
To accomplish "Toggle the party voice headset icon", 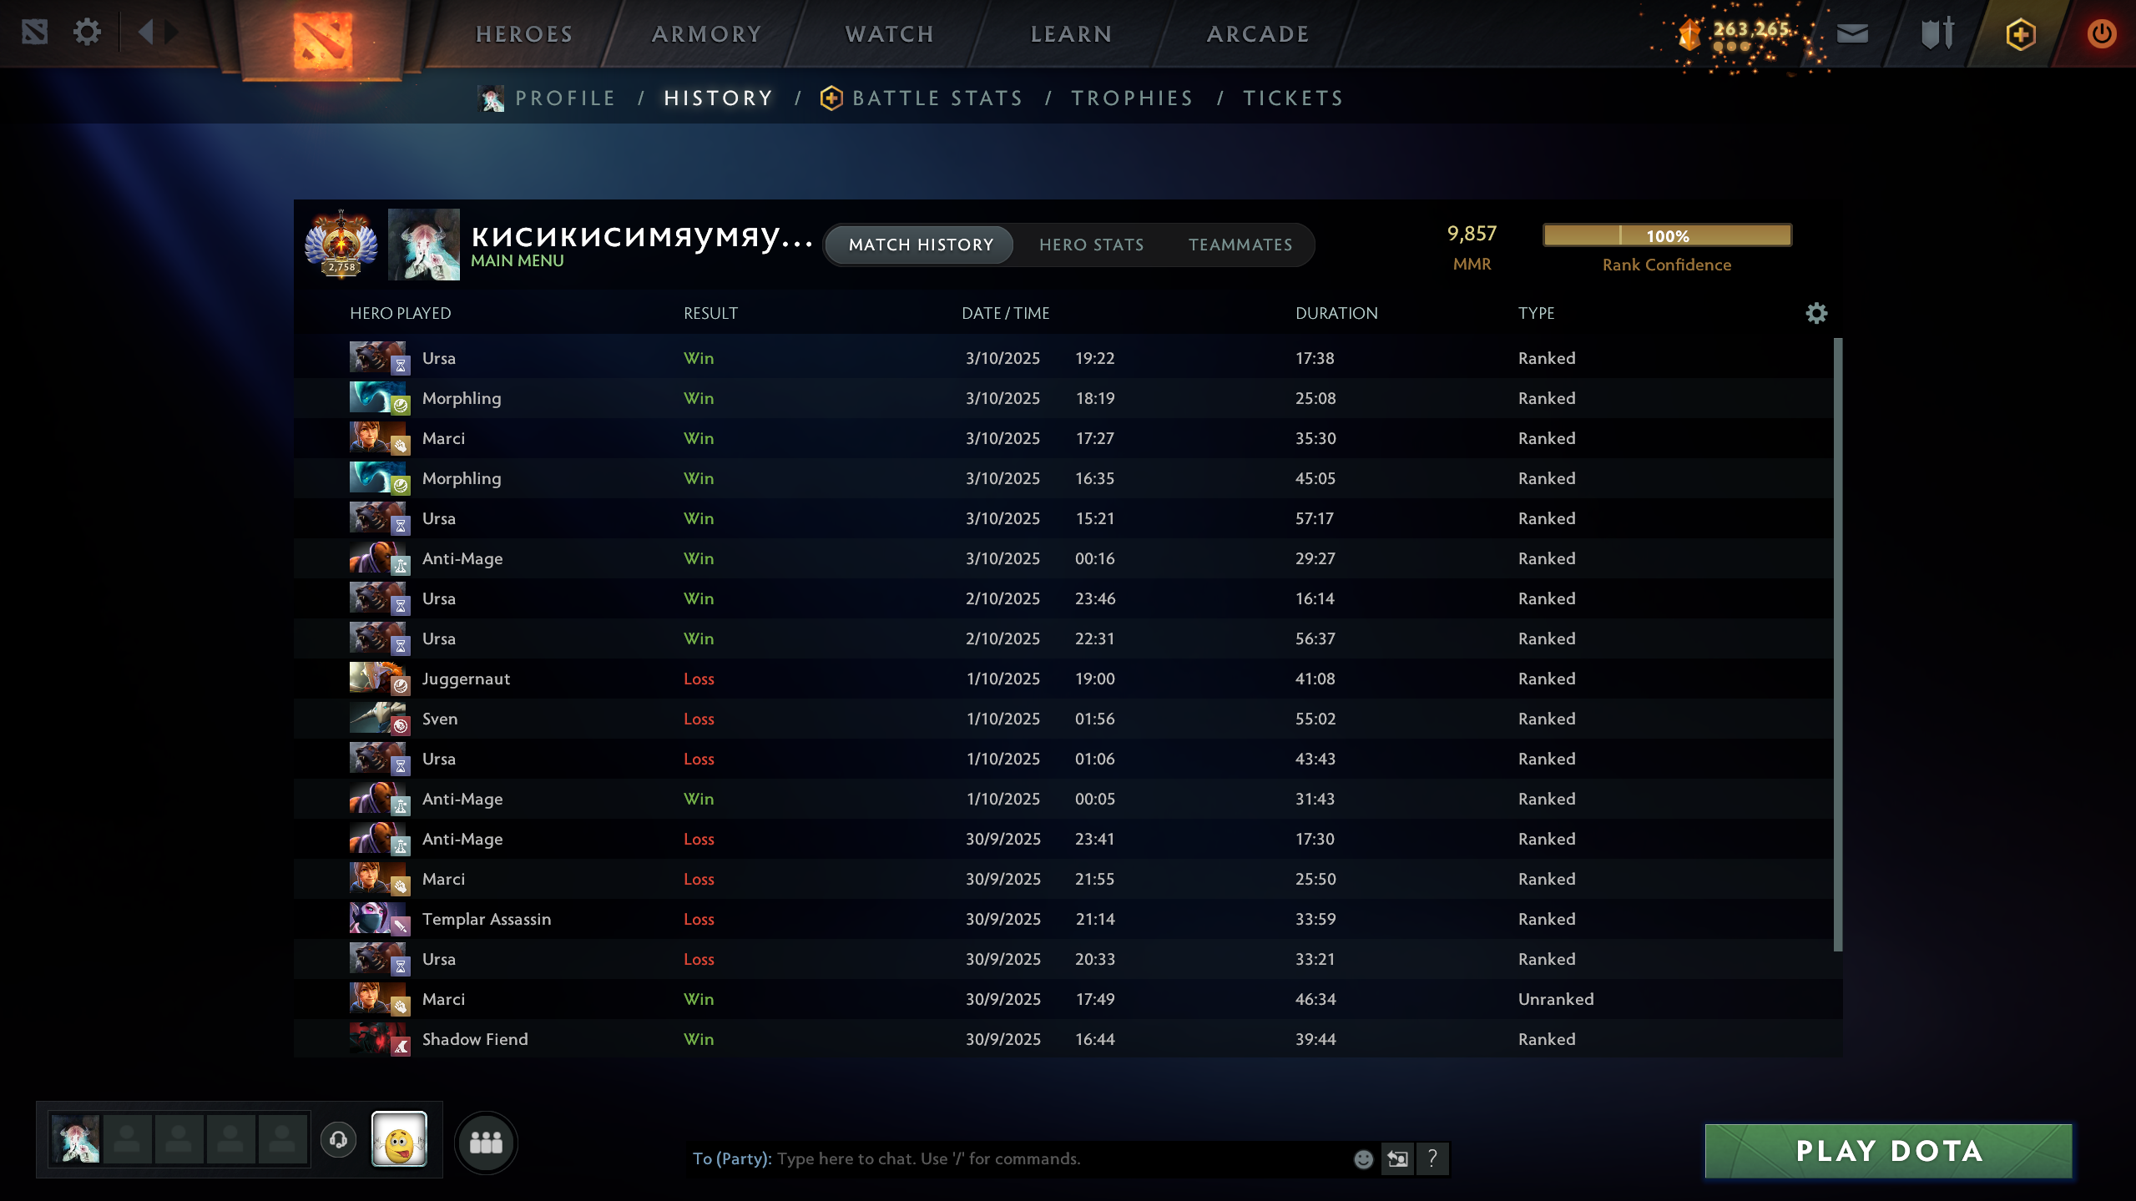I will pos(338,1139).
